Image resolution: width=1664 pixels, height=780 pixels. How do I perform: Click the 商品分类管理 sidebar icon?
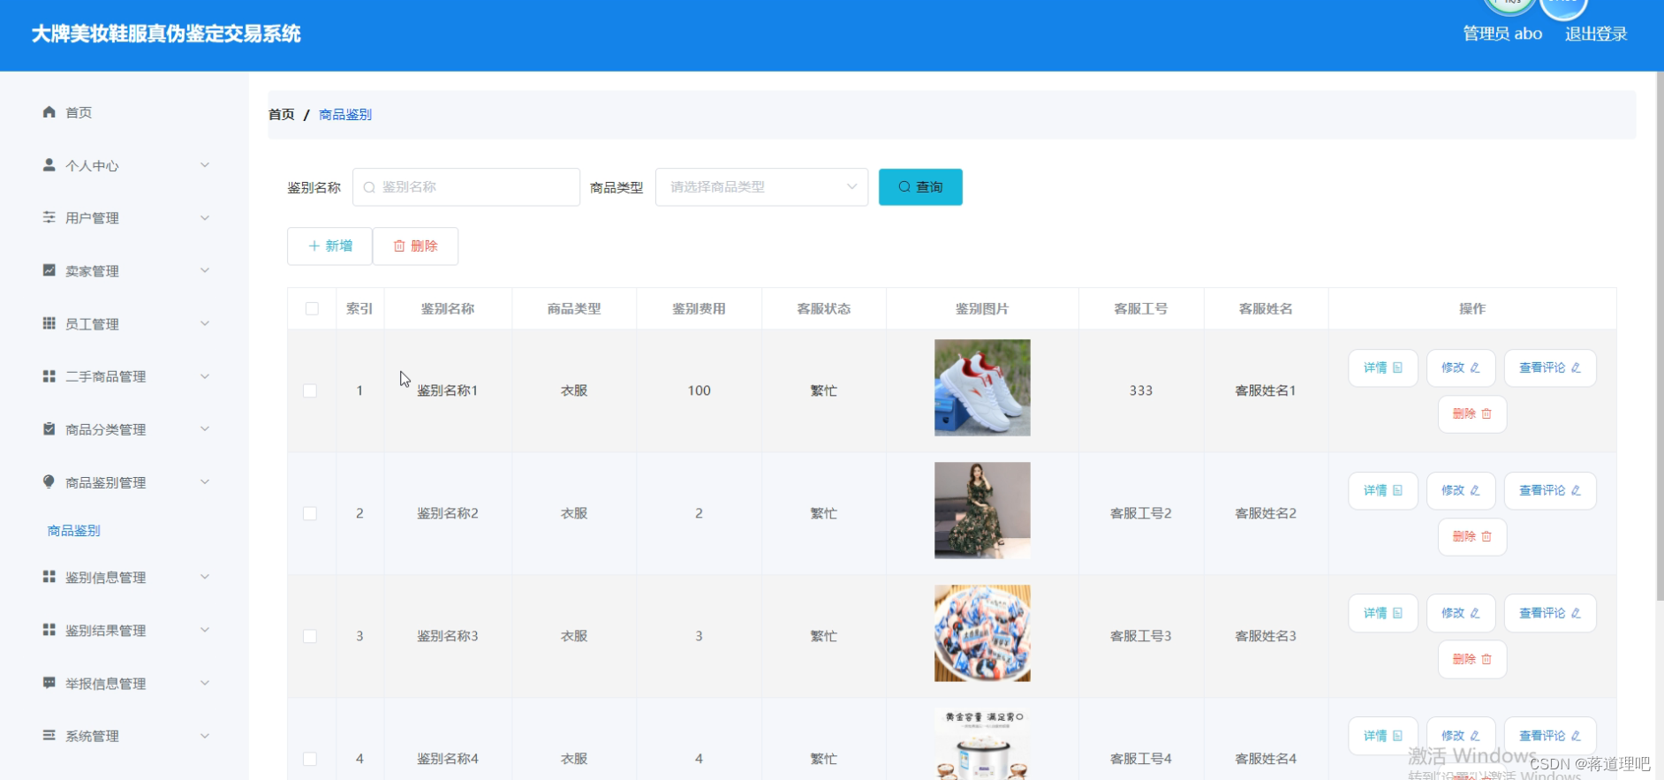point(49,429)
